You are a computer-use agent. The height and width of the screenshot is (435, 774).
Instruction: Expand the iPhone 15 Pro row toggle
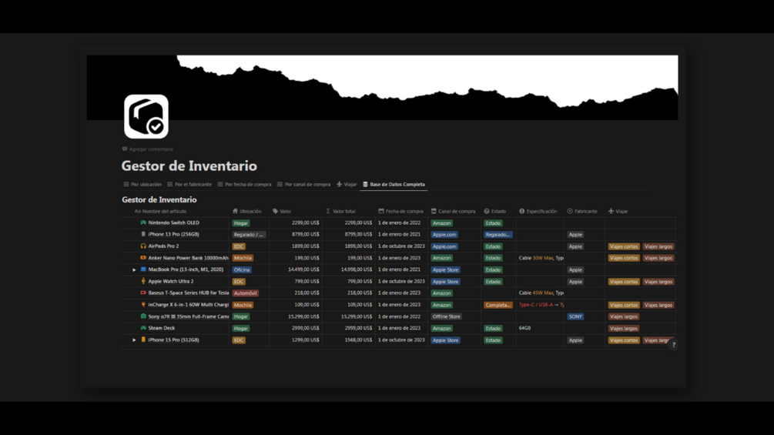coord(134,340)
